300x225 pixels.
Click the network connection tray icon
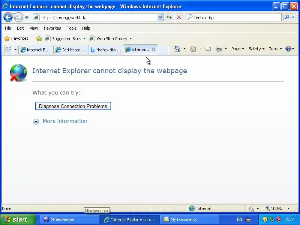272,219
